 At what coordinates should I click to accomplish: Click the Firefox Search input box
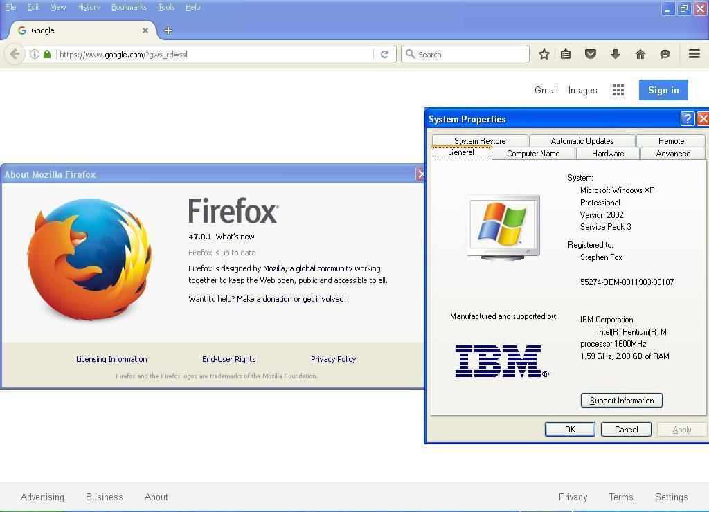[x=465, y=54]
